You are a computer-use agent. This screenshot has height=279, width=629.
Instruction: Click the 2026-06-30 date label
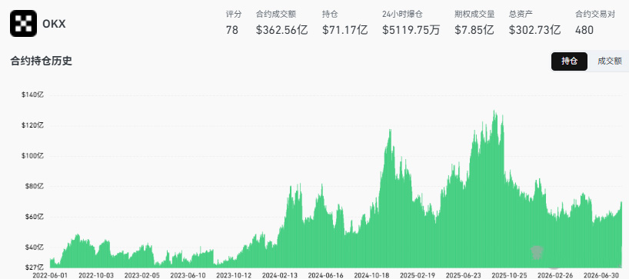coord(601,275)
